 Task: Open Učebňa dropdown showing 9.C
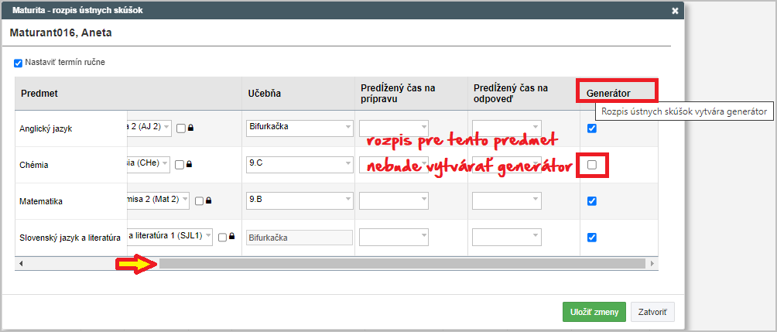[300, 165]
